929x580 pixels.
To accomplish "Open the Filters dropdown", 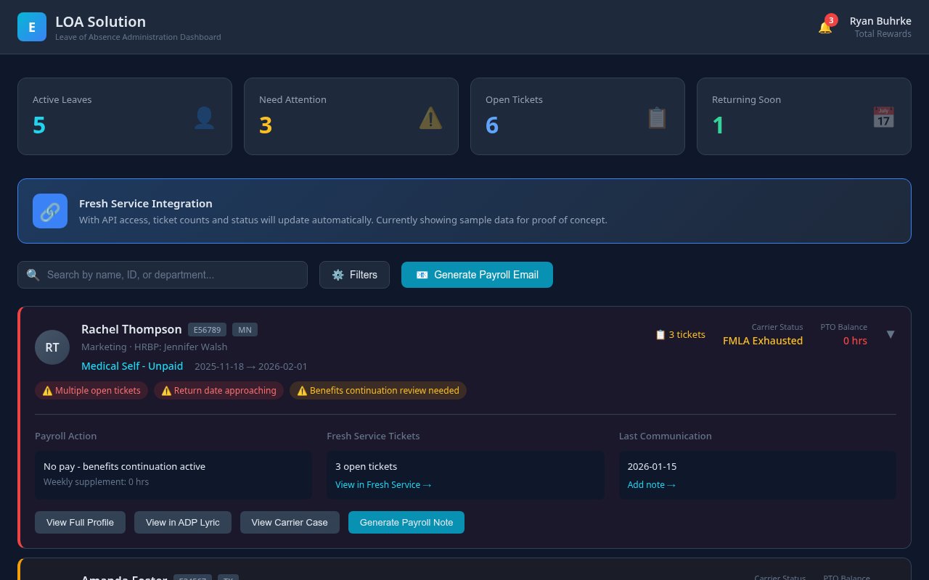I will click(x=354, y=275).
